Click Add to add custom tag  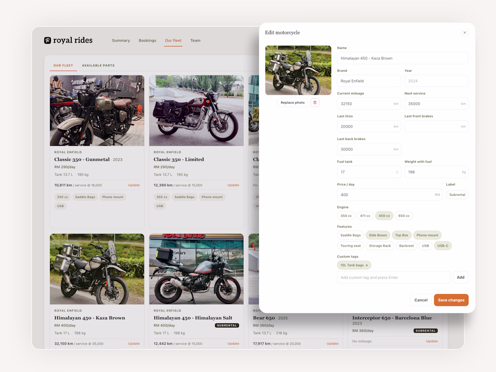coord(460,277)
